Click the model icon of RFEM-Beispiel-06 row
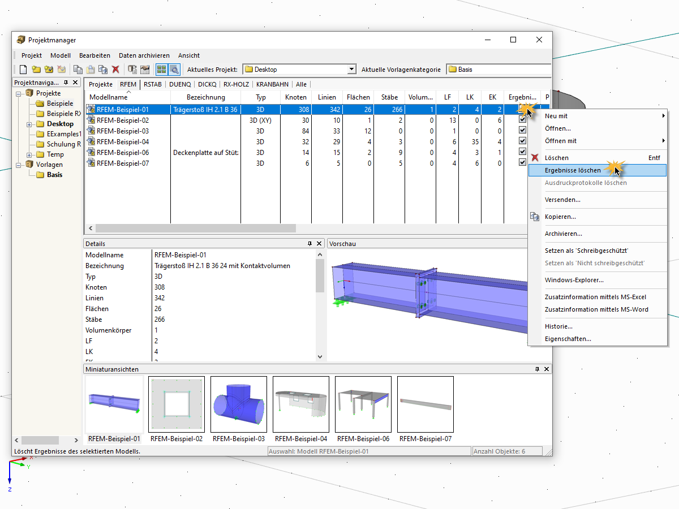Viewport: 679px width, 509px height. point(91,153)
